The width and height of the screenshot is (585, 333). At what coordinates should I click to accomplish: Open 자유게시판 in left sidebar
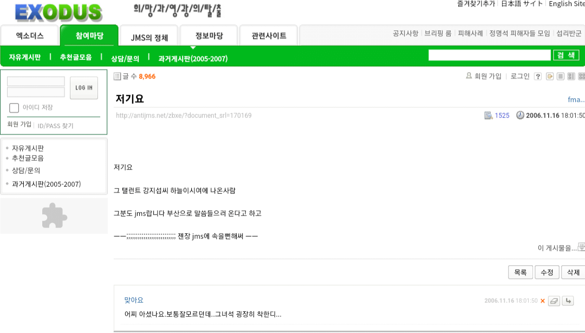[x=28, y=148]
